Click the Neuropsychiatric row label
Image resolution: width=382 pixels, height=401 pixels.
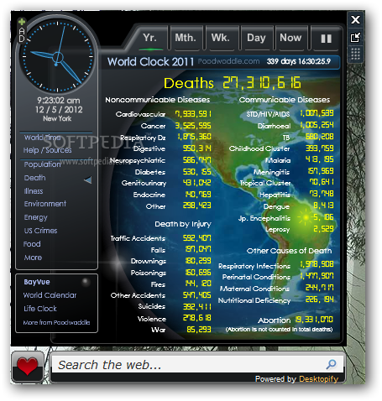[138, 160]
